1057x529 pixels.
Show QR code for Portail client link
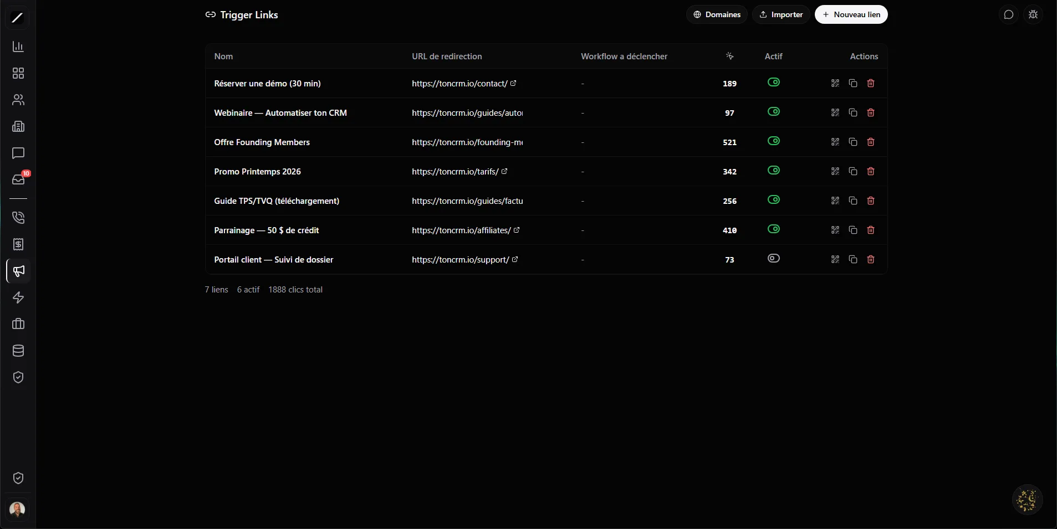coord(835,259)
